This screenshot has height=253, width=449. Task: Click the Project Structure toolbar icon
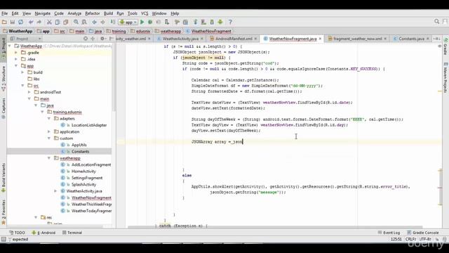(185, 22)
